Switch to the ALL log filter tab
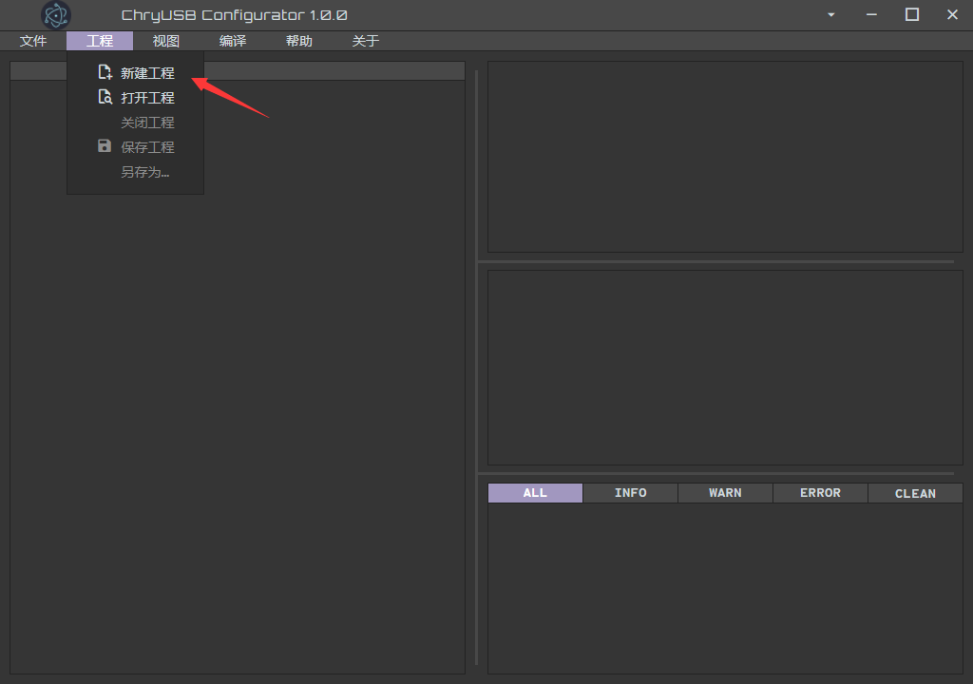This screenshot has width=973, height=684. (535, 493)
